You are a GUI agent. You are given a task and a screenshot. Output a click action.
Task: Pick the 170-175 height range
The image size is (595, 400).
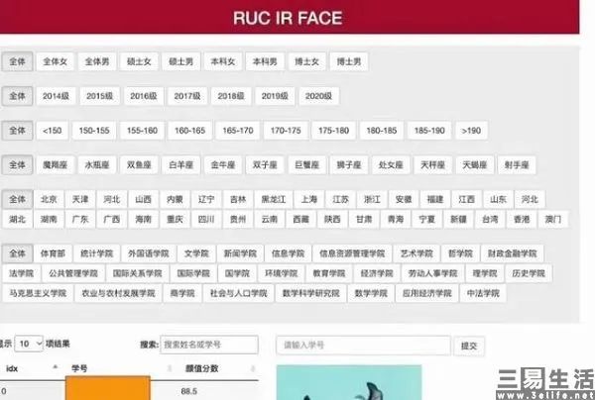click(x=286, y=131)
